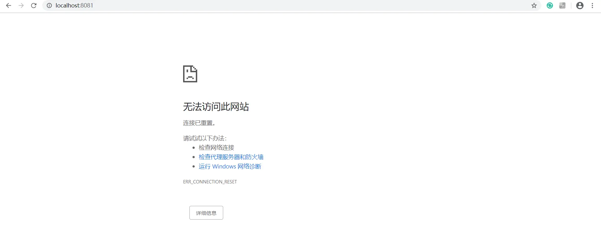Open the green circular extension icon
Screen dimensions: 601x243
point(550,6)
